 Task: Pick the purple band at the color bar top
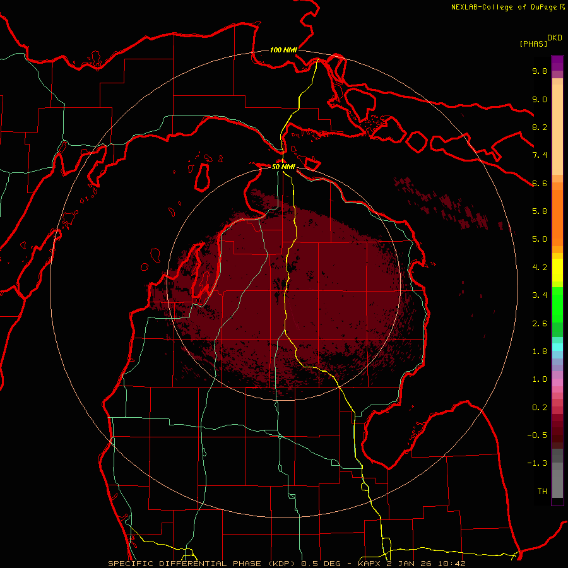557,62
